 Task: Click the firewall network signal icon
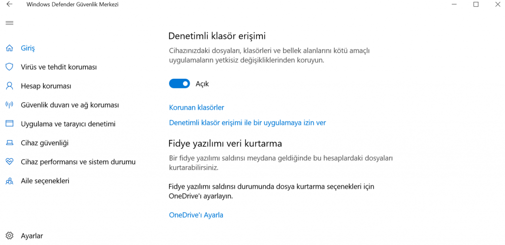[x=9, y=105]
